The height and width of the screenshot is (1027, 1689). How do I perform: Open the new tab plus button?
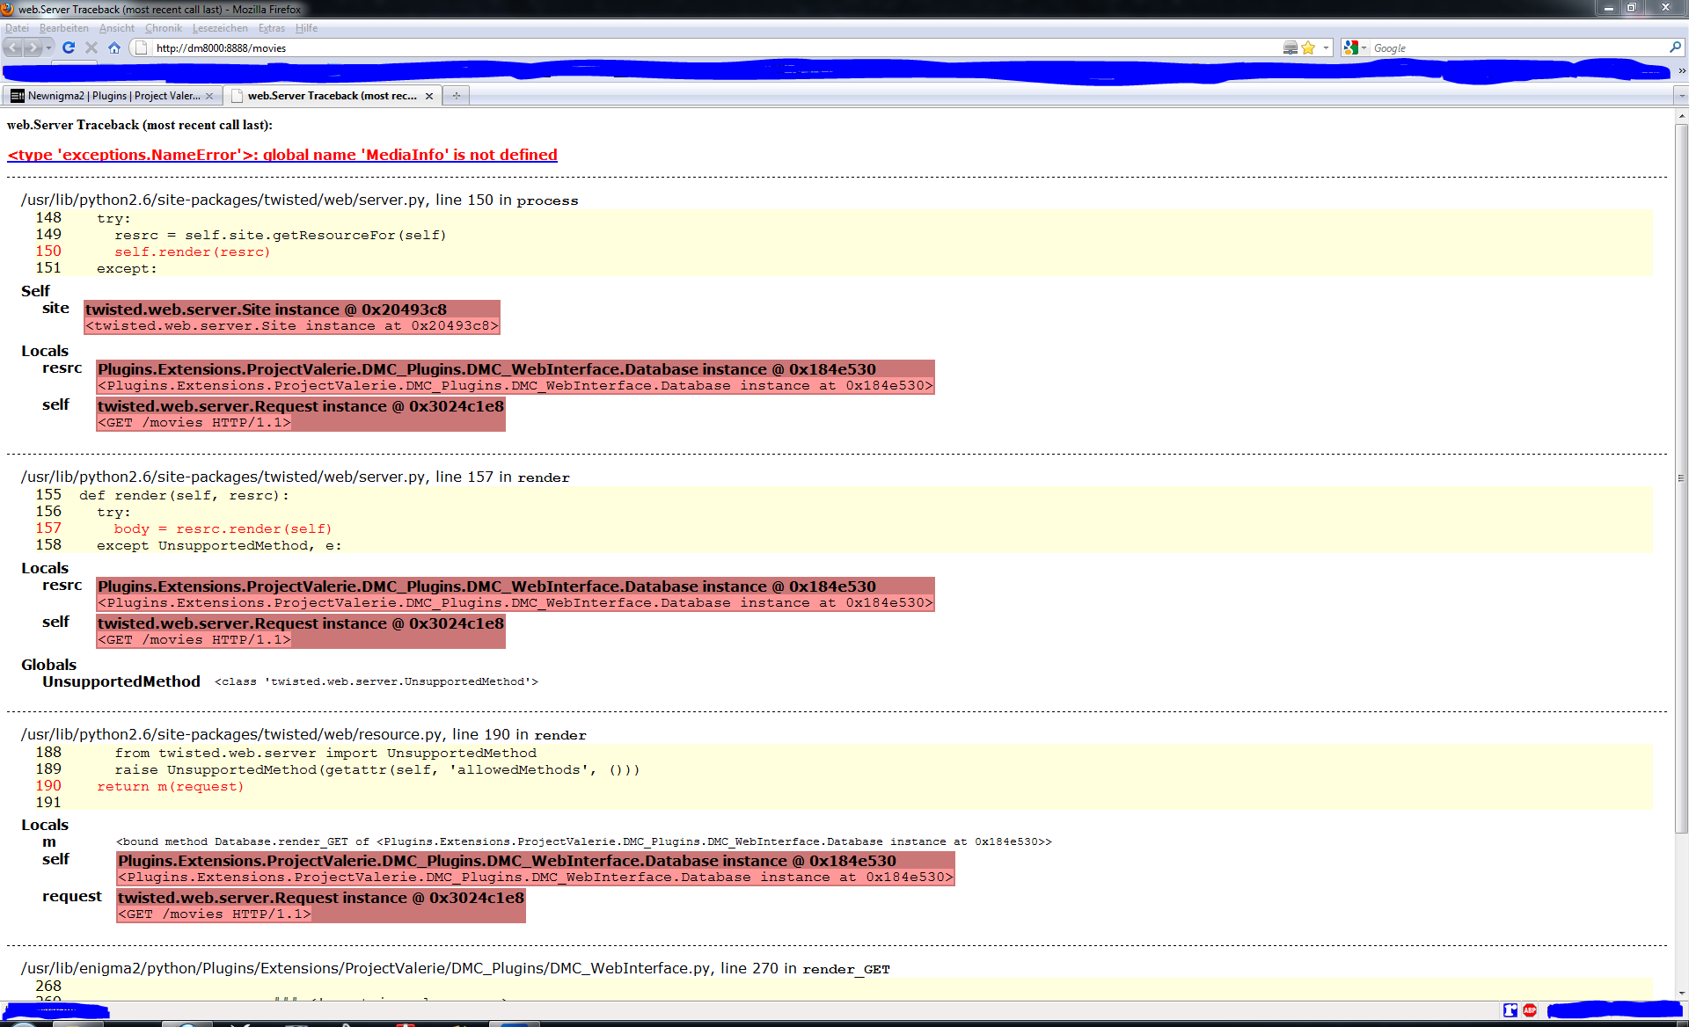[x=456, y=96]
